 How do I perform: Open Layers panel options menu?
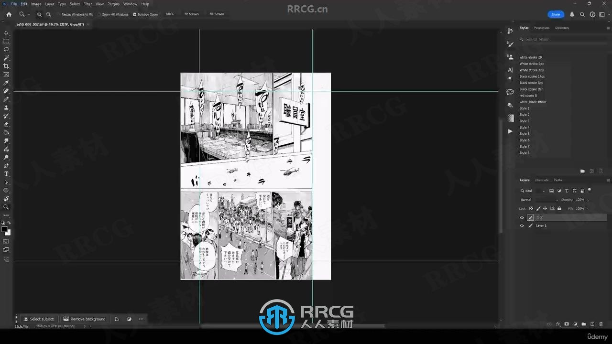point(608,180)
